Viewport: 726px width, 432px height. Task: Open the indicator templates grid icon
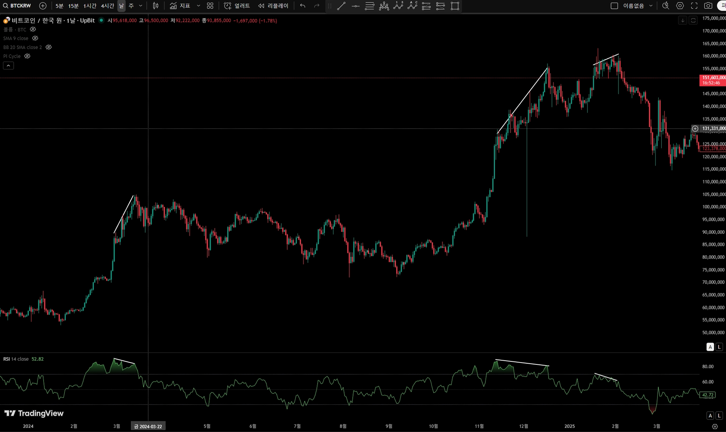[x=210, y=6]
